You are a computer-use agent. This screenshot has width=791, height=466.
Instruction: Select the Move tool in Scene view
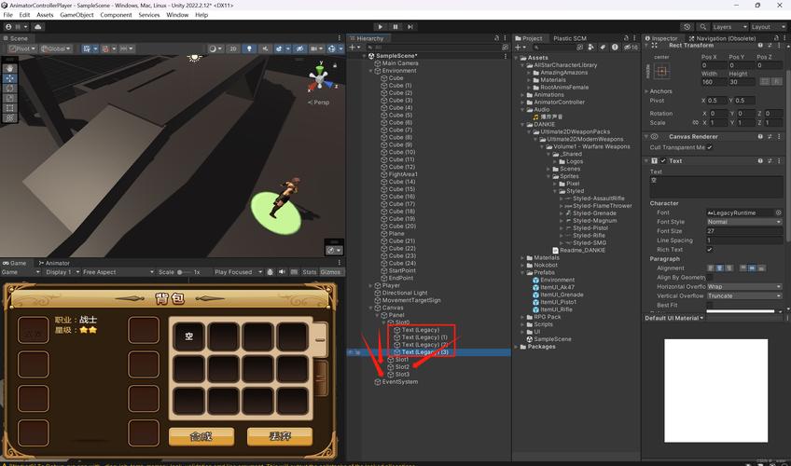[10, 78]
